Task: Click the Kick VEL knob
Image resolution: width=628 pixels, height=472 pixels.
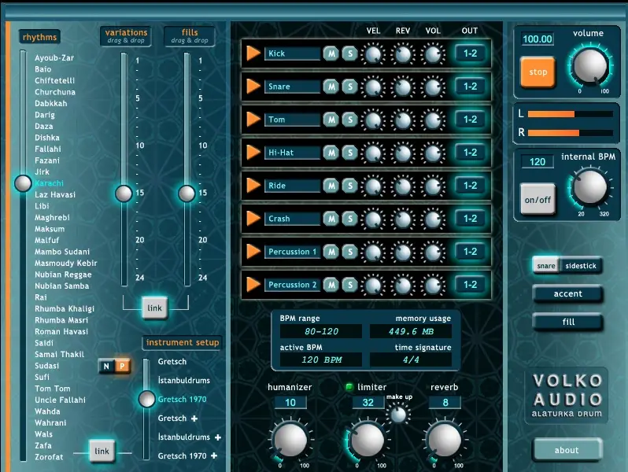Action: (x=373, y=54)
